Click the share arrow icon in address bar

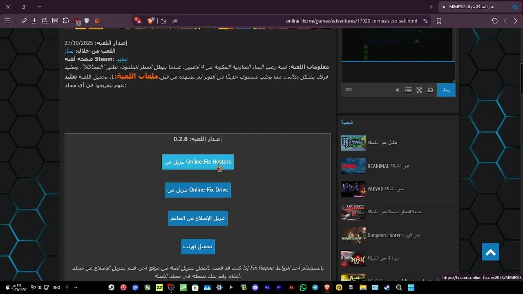click(163, 21)
